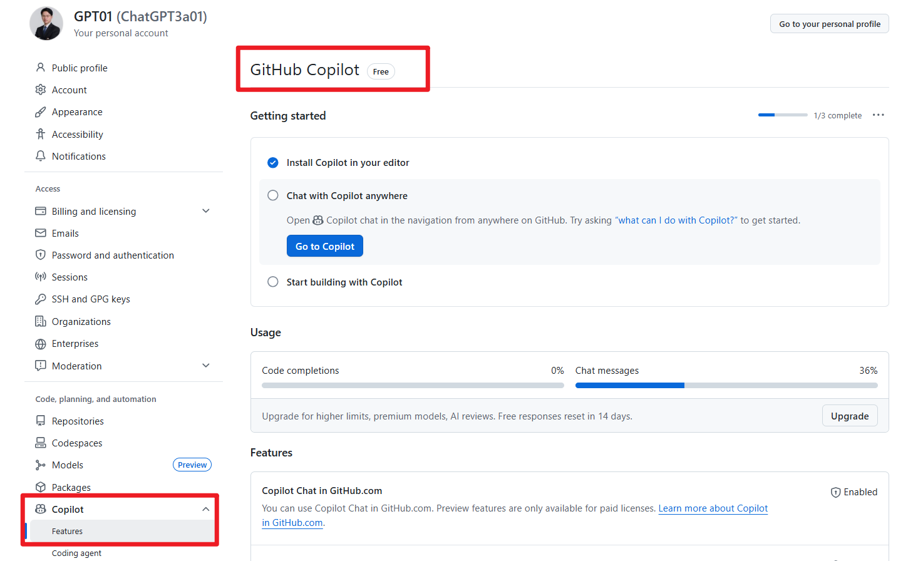The image size is (923, 561).
Task: Open the Copilot settings icon
Action: coord(39,508)
